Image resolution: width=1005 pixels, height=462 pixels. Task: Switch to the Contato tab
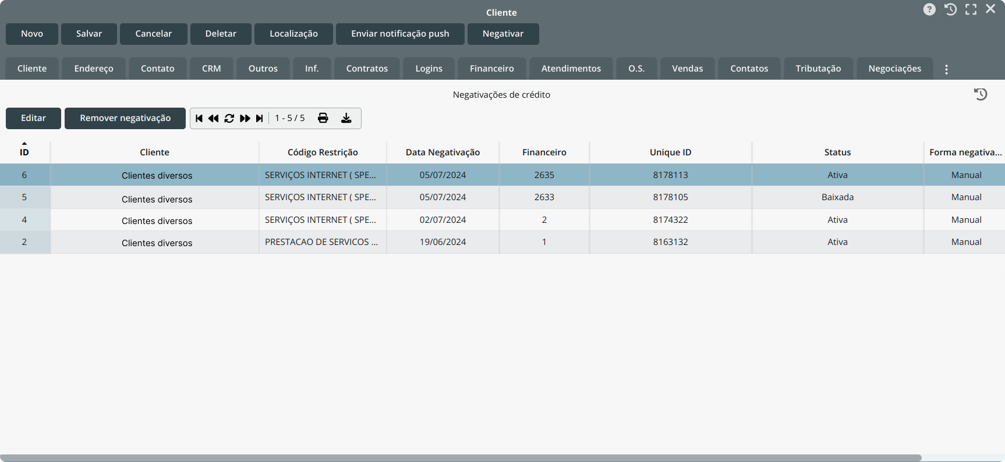tap(158, 69)
